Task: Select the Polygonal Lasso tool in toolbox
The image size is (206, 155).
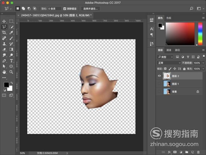Action: pos(4,27)
